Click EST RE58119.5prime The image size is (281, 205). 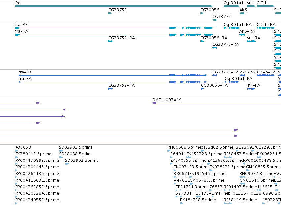[x=228, y=203]
